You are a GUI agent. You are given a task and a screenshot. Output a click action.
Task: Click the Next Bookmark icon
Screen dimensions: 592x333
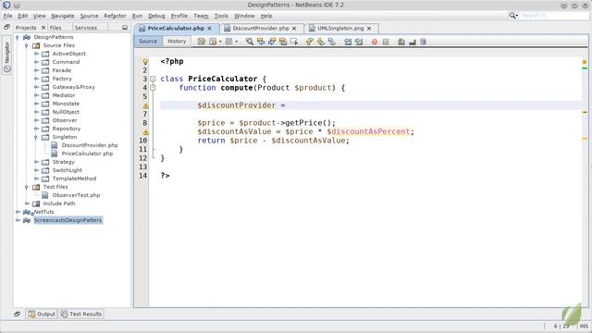point(321,42)
